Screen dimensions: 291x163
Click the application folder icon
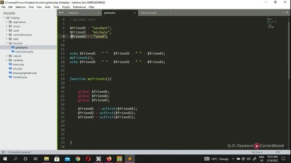pyautogui.click(x=10, y=22)
